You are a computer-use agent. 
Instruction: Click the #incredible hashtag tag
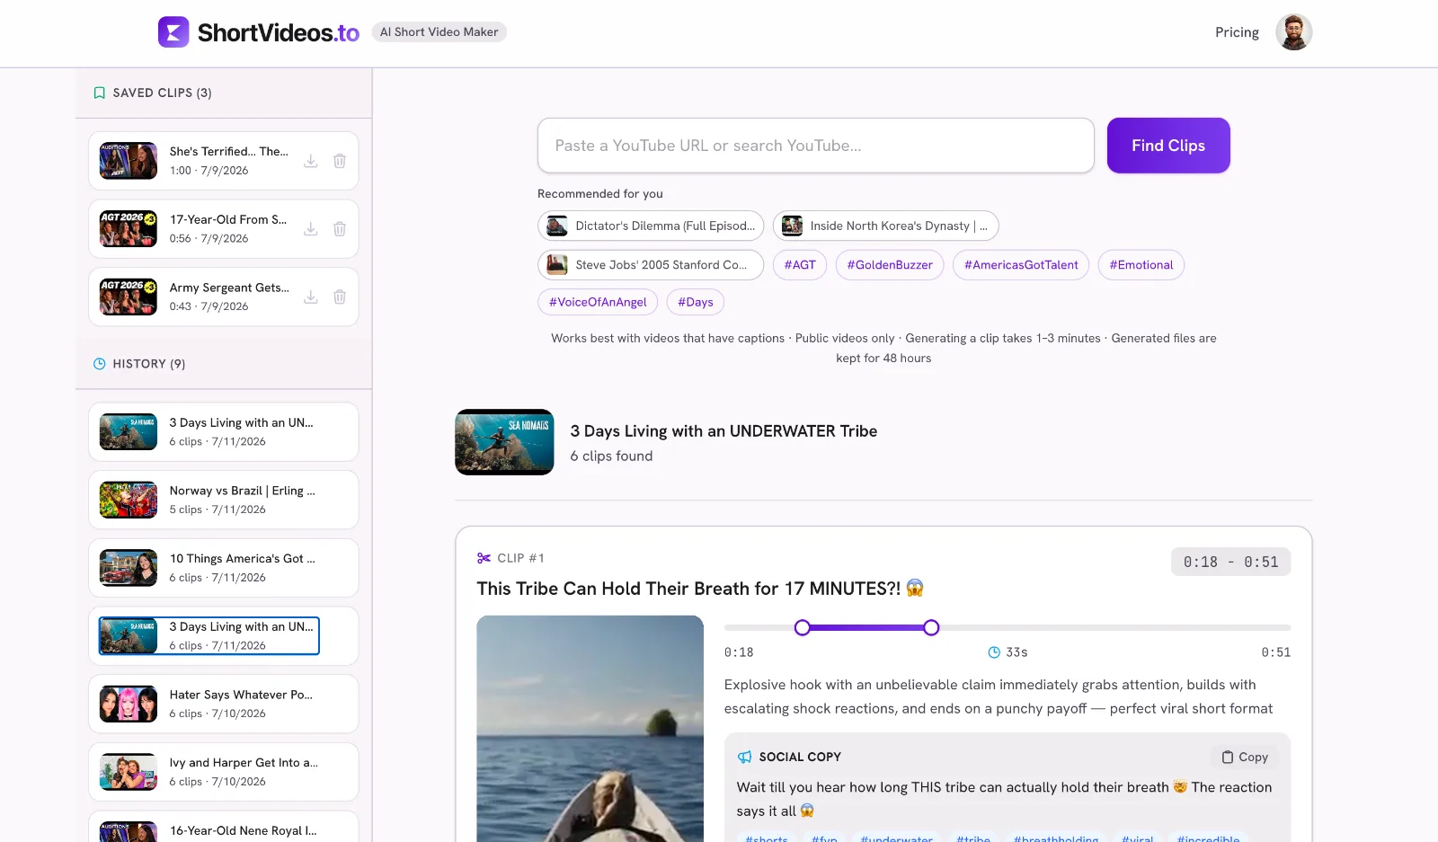pos(1208,838)
